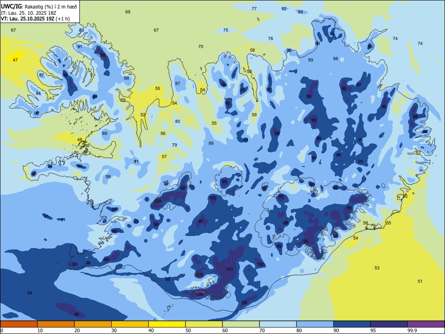Click the '93' value on the map
Viewport: 445px width, 334px height.
coord(332,33)
